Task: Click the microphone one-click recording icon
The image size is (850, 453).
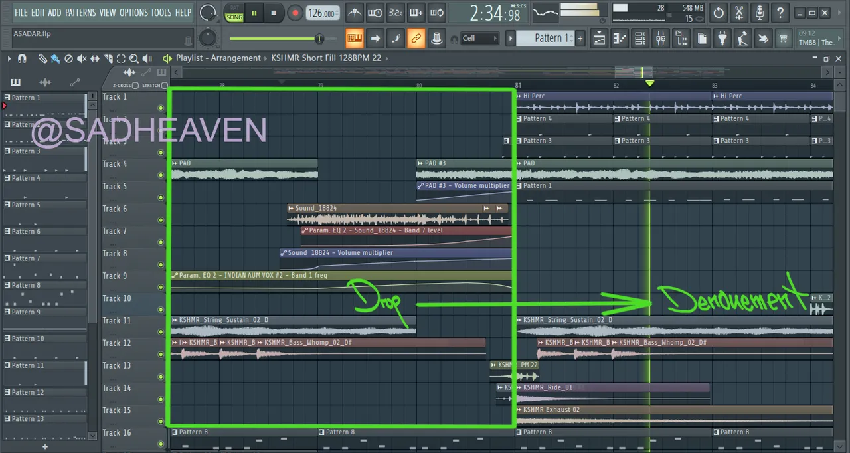Action: (x=760, y=13)
